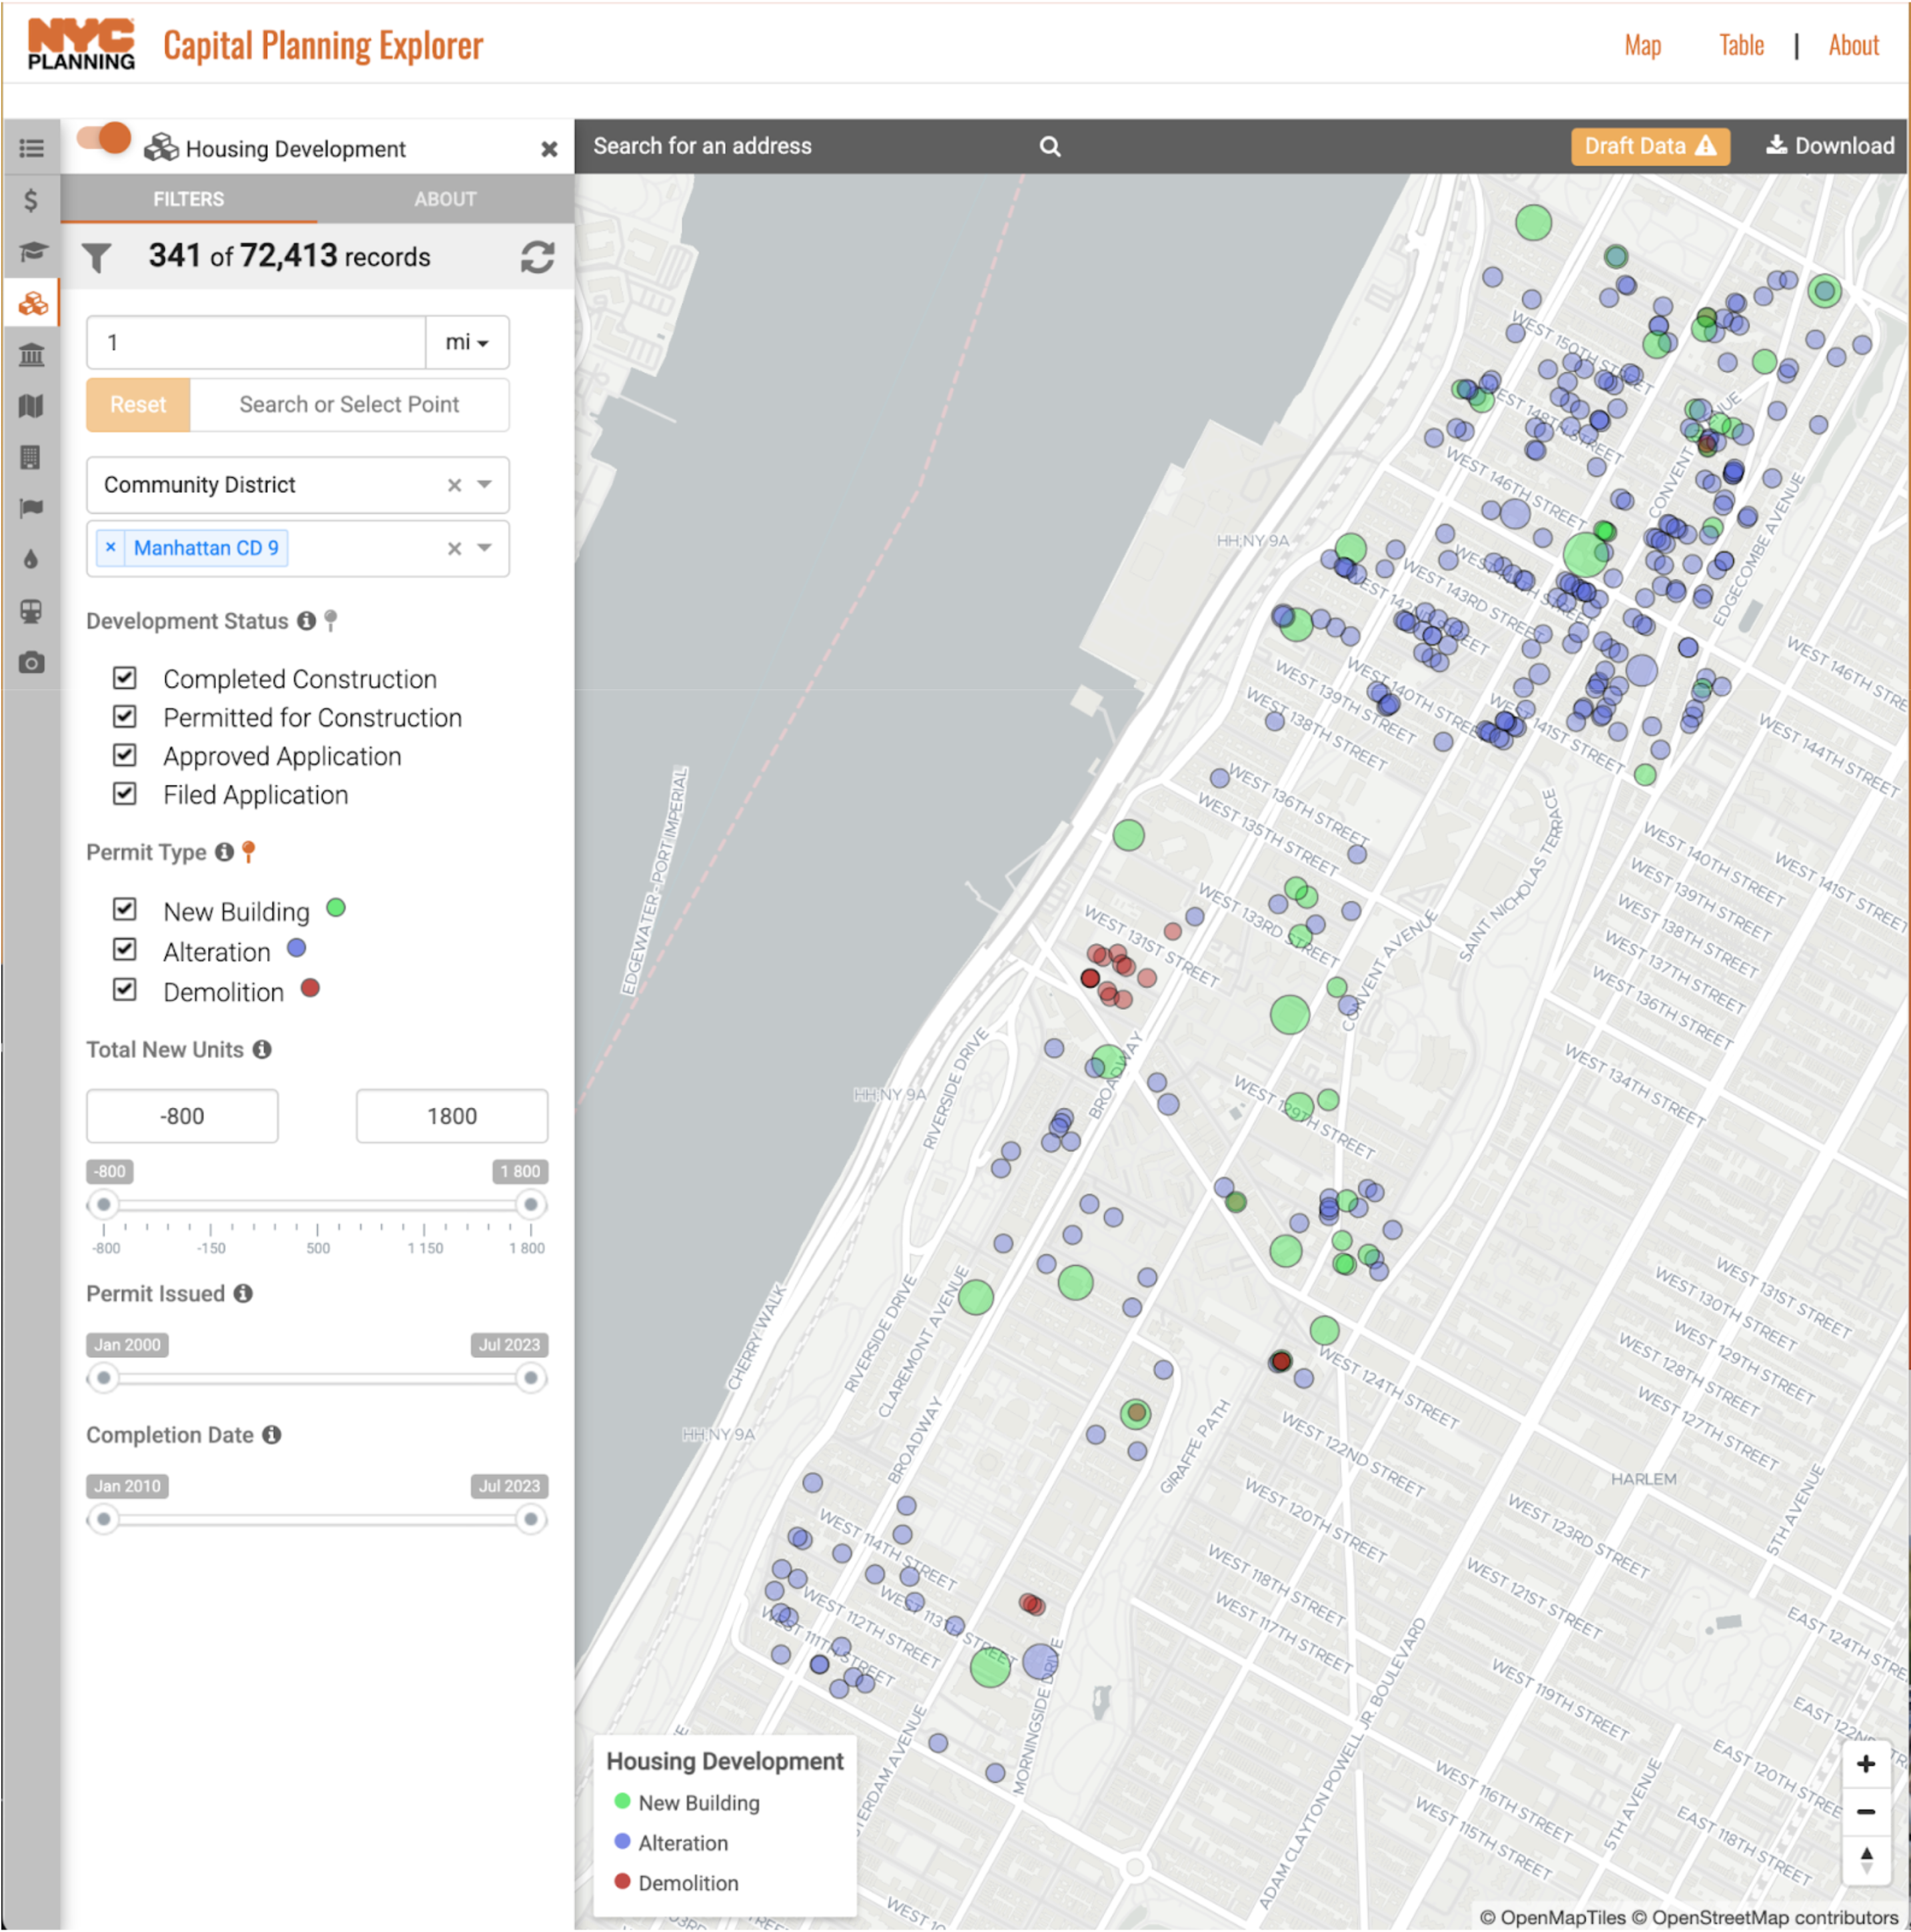Click the refresh records icon
Screen dimensions: 1911x1932
coord(537,257)
